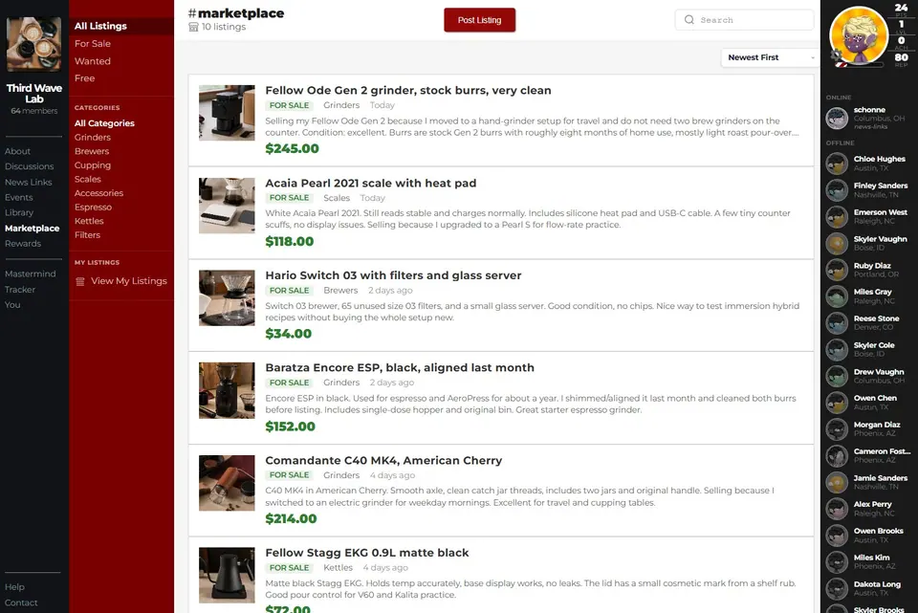Image resolution: width=918 pixels, height=613 pixels.
Task: Open the Acaia Pearl 2021 scale thumbnail
Action: tap(227, 206)
